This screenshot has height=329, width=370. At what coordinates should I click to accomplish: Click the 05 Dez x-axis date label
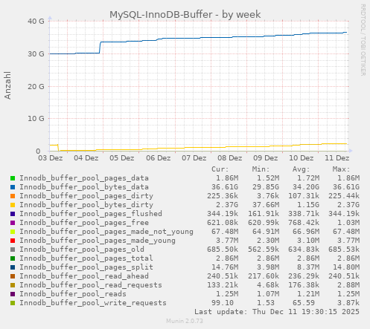(x=122, y=158)
